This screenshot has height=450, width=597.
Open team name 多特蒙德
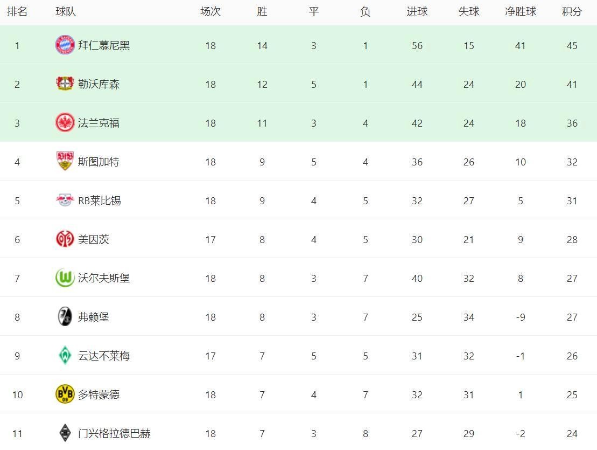point(99,394)
